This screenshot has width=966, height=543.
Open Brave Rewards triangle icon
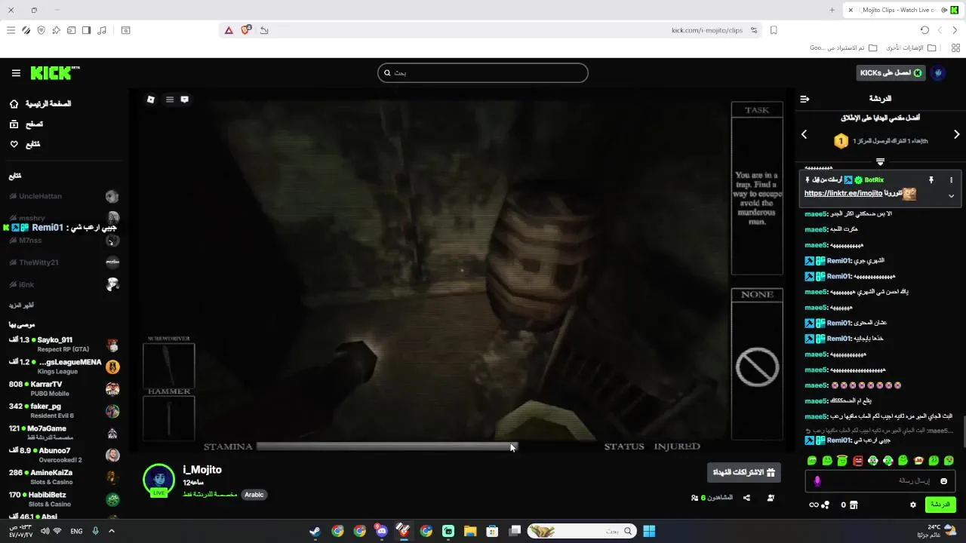[229, 30]
